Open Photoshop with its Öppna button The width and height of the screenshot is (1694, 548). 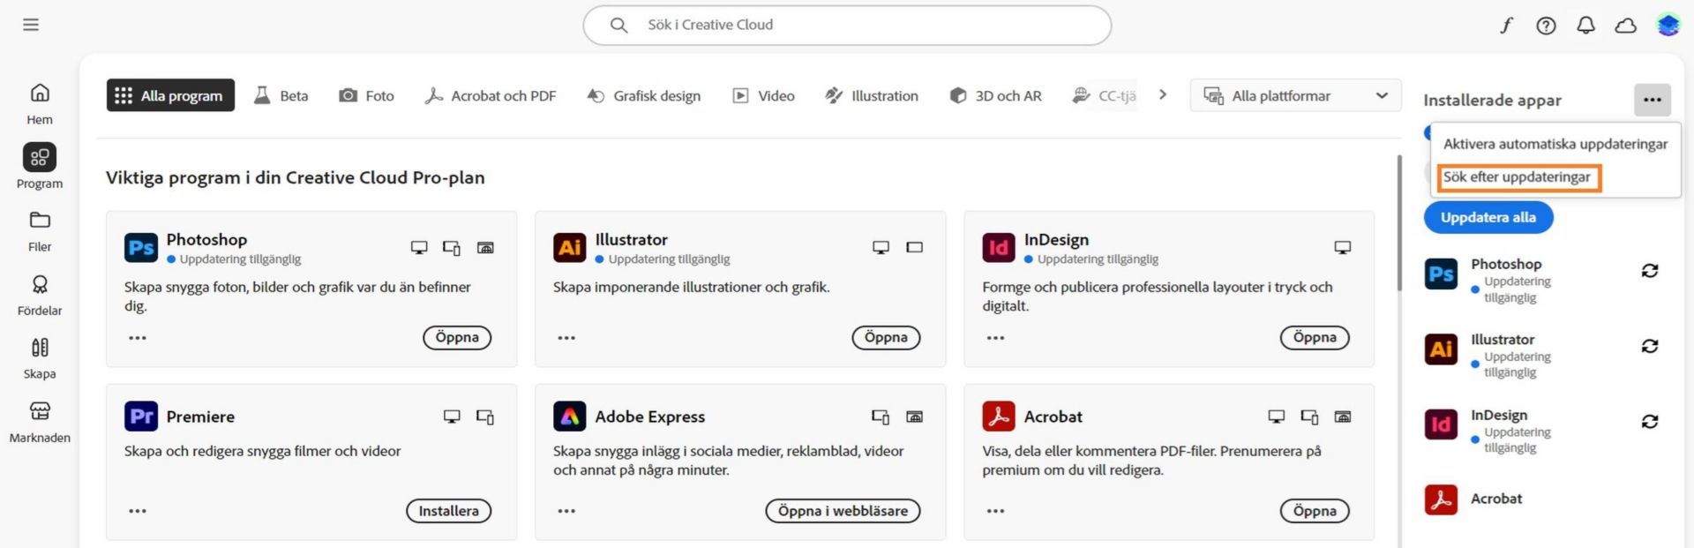[x=457, y=337]
